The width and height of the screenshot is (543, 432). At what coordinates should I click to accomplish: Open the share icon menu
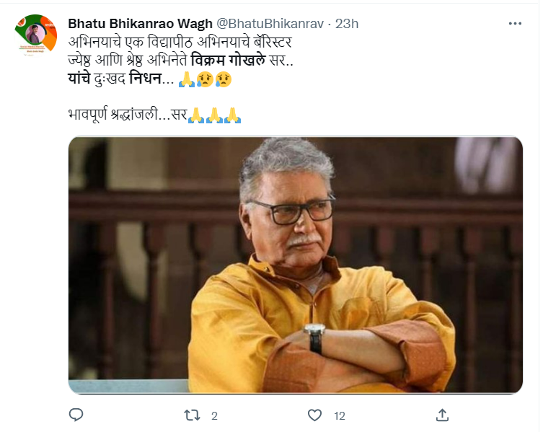443,415
